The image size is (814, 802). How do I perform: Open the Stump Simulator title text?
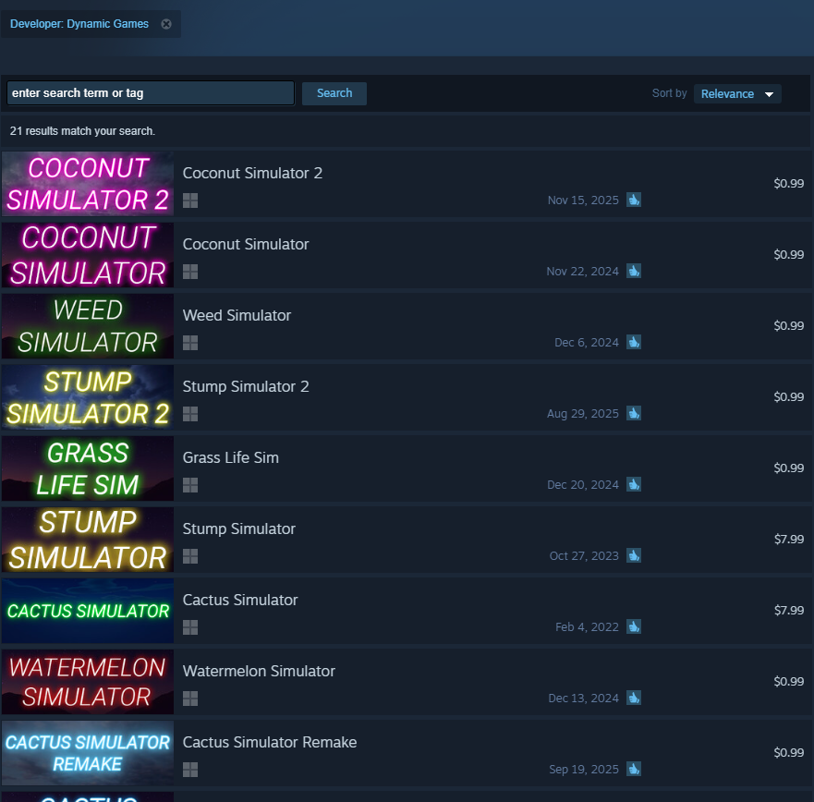point(238,529)
